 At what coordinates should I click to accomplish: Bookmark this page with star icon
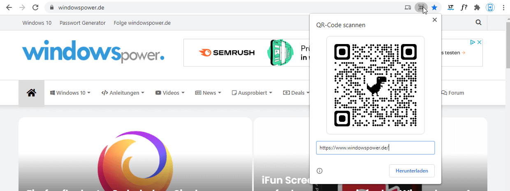[x=434, y=7]
